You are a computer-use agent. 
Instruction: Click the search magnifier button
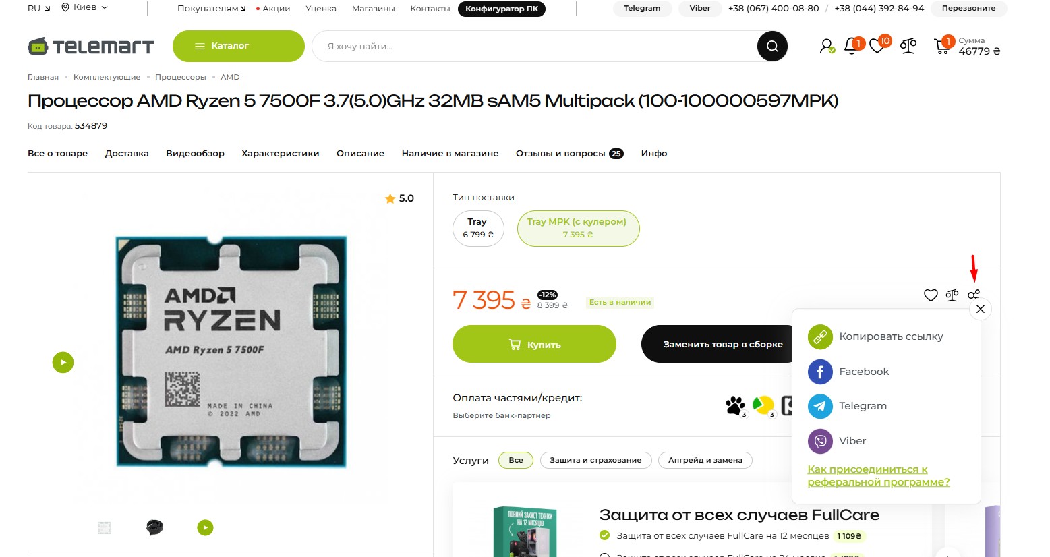point(772,46)
